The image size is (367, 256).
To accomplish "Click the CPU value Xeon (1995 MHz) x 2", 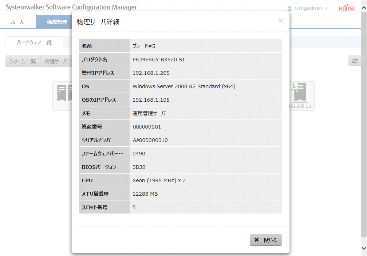I will (x=159, y=180).
